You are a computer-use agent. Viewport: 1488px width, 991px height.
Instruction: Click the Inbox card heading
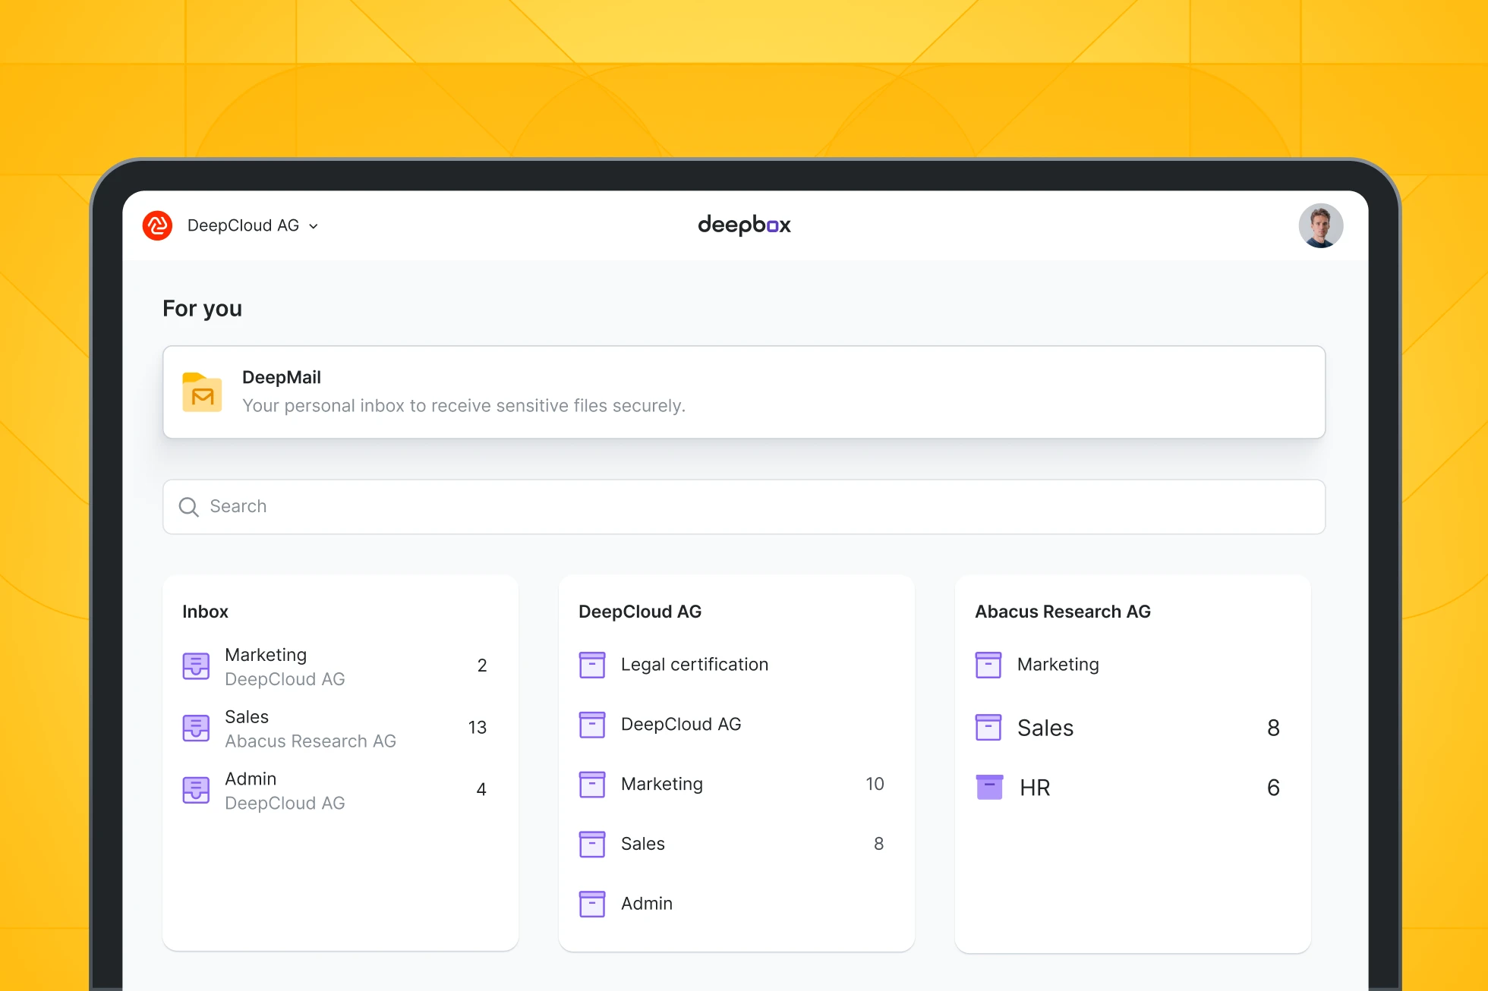pos(205,612)
